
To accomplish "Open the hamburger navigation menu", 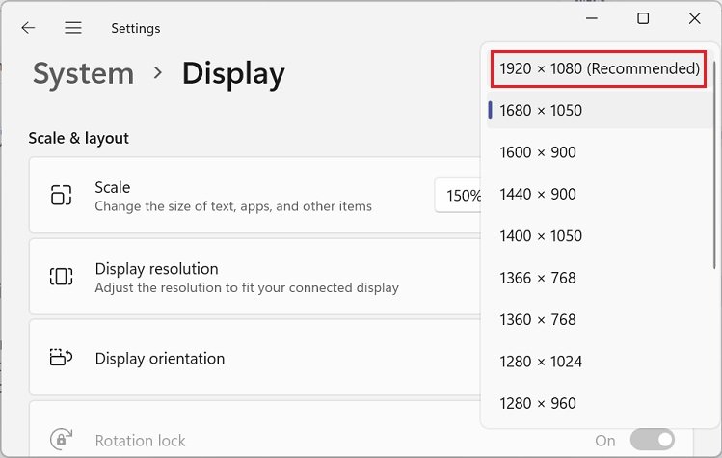I will (73, 28).
